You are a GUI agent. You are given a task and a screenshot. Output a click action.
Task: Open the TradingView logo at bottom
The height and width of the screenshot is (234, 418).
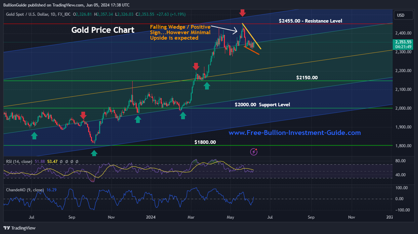(x=19, y=228)
